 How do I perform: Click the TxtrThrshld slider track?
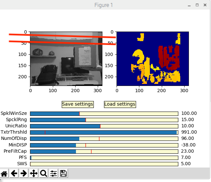pyautogui.click(x=104, y=132)
